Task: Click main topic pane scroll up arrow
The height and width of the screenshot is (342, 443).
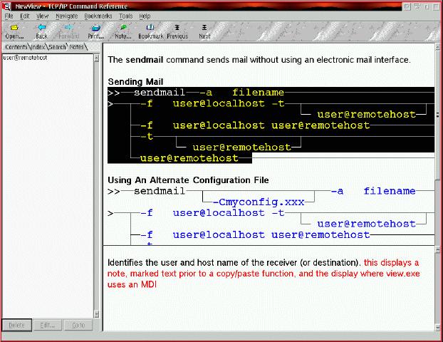Action: click(x=437, y=46)
